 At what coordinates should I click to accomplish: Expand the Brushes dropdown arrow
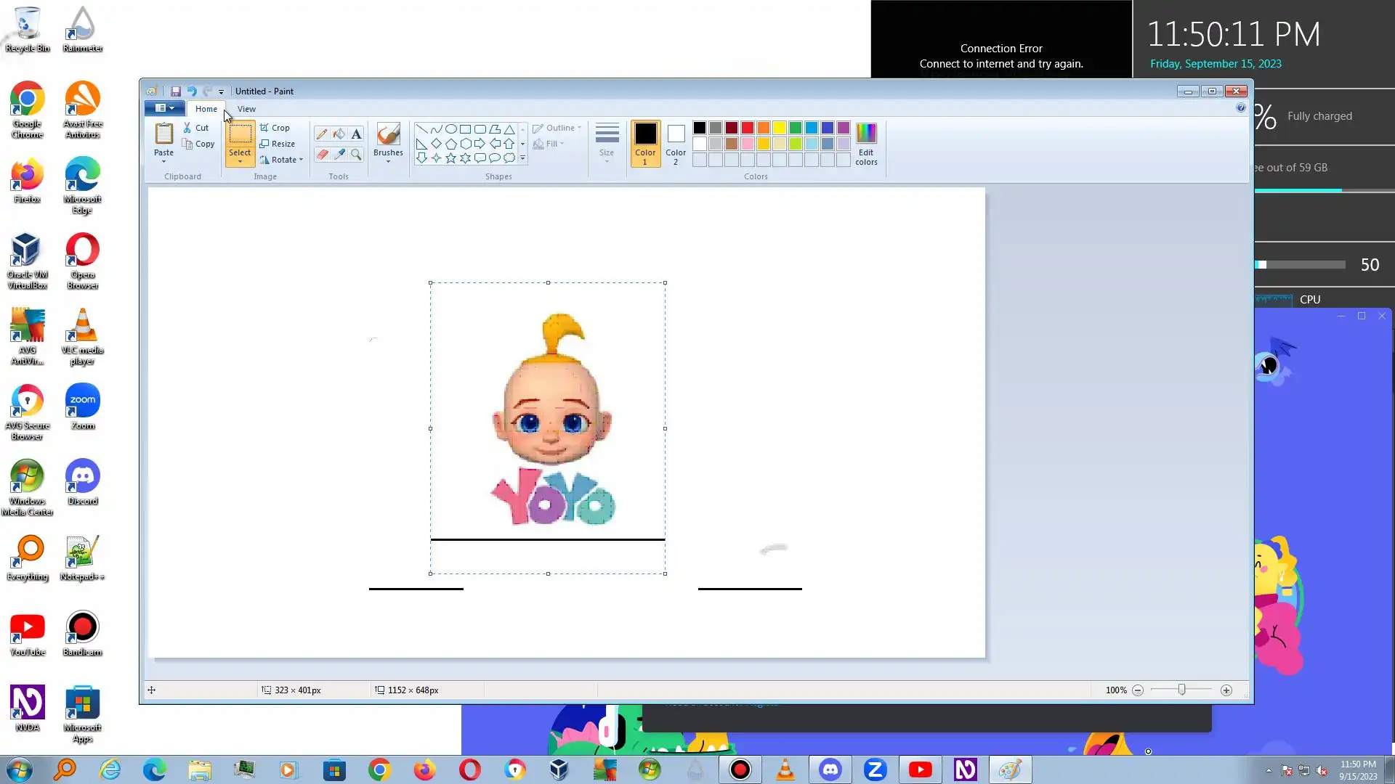(388, 161)
